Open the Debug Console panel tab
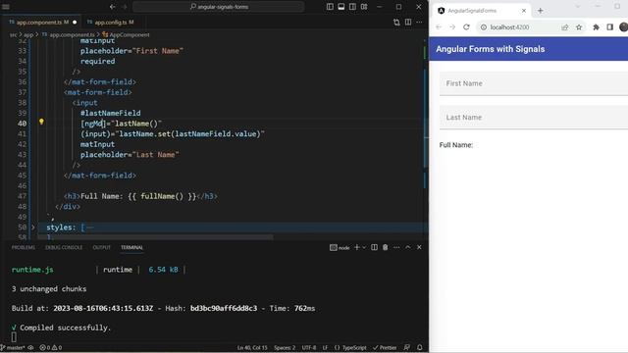The width and height of the screenshot is (628, 353). pos(64,248)
